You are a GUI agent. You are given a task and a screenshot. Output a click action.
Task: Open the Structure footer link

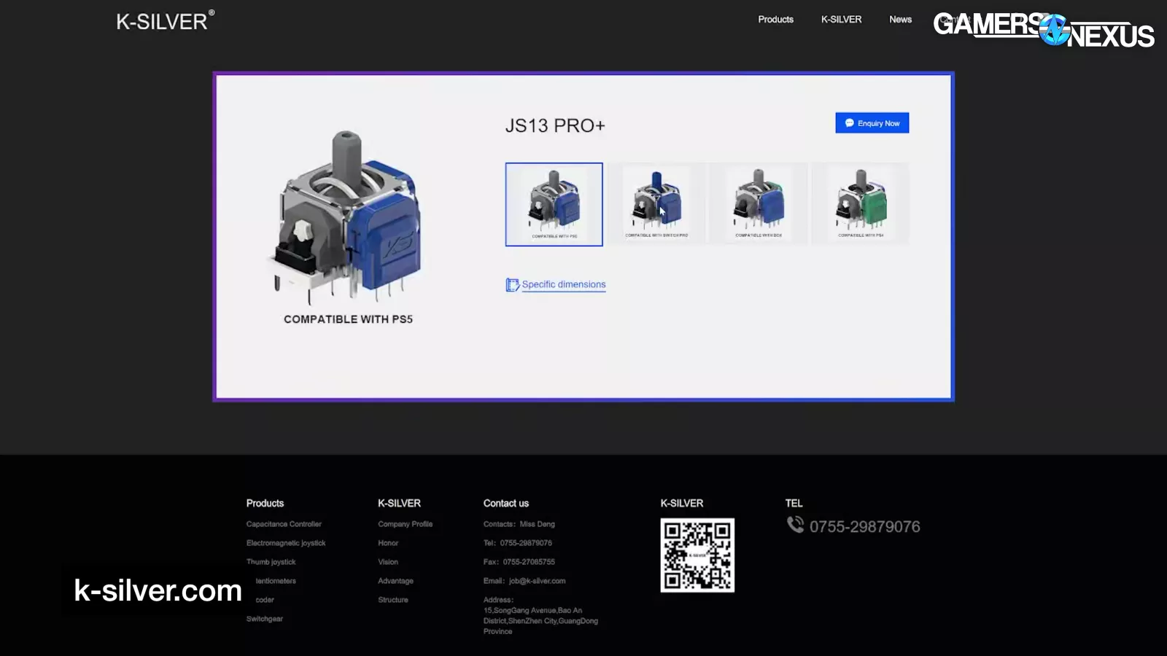393,600
